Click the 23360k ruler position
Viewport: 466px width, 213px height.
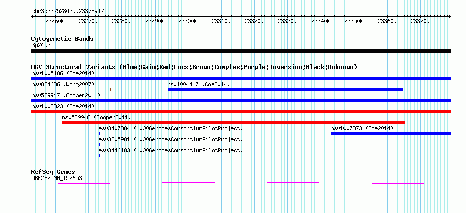point(387,21)
